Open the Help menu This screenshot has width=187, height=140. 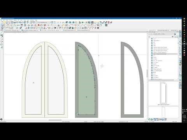(x=36, y=20)
